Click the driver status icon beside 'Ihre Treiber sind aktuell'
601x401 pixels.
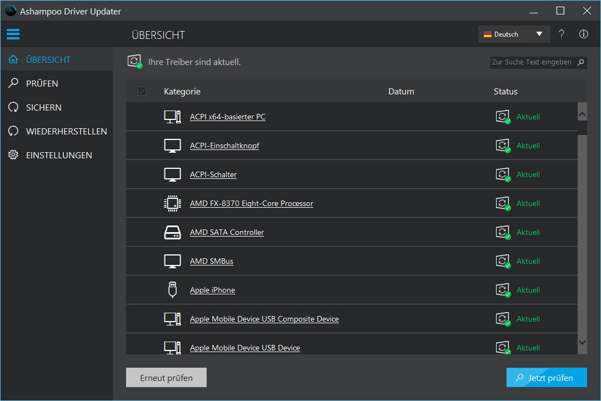[135, 61]
